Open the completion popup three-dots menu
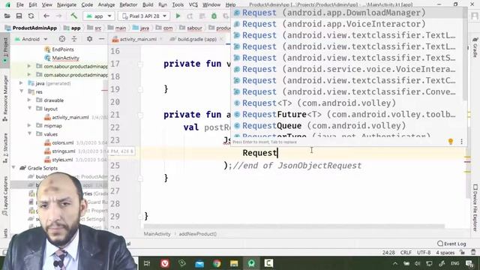 click(462, 142)
